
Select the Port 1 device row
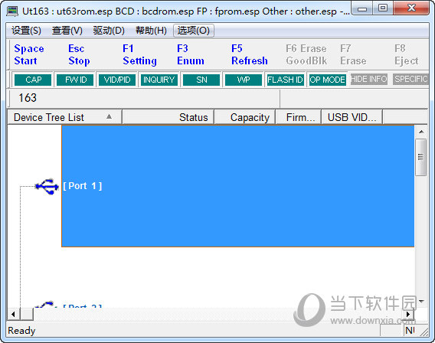pyautogui.click(x=237, y=186)
